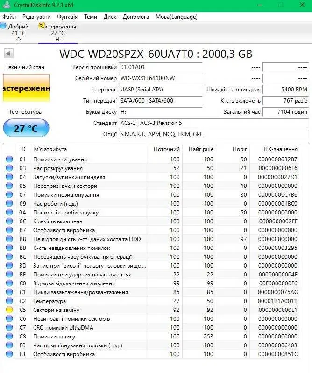Click the status icon for attribute F0
This screenshot has width=312, height=373.
coord(9,345)
